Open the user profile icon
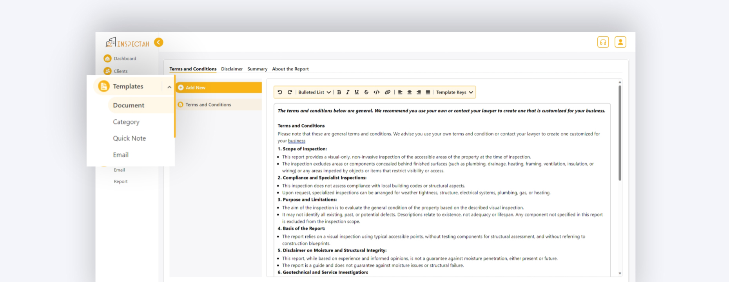The width and height of the screenshot is (729, 282). tap(620, 42)
